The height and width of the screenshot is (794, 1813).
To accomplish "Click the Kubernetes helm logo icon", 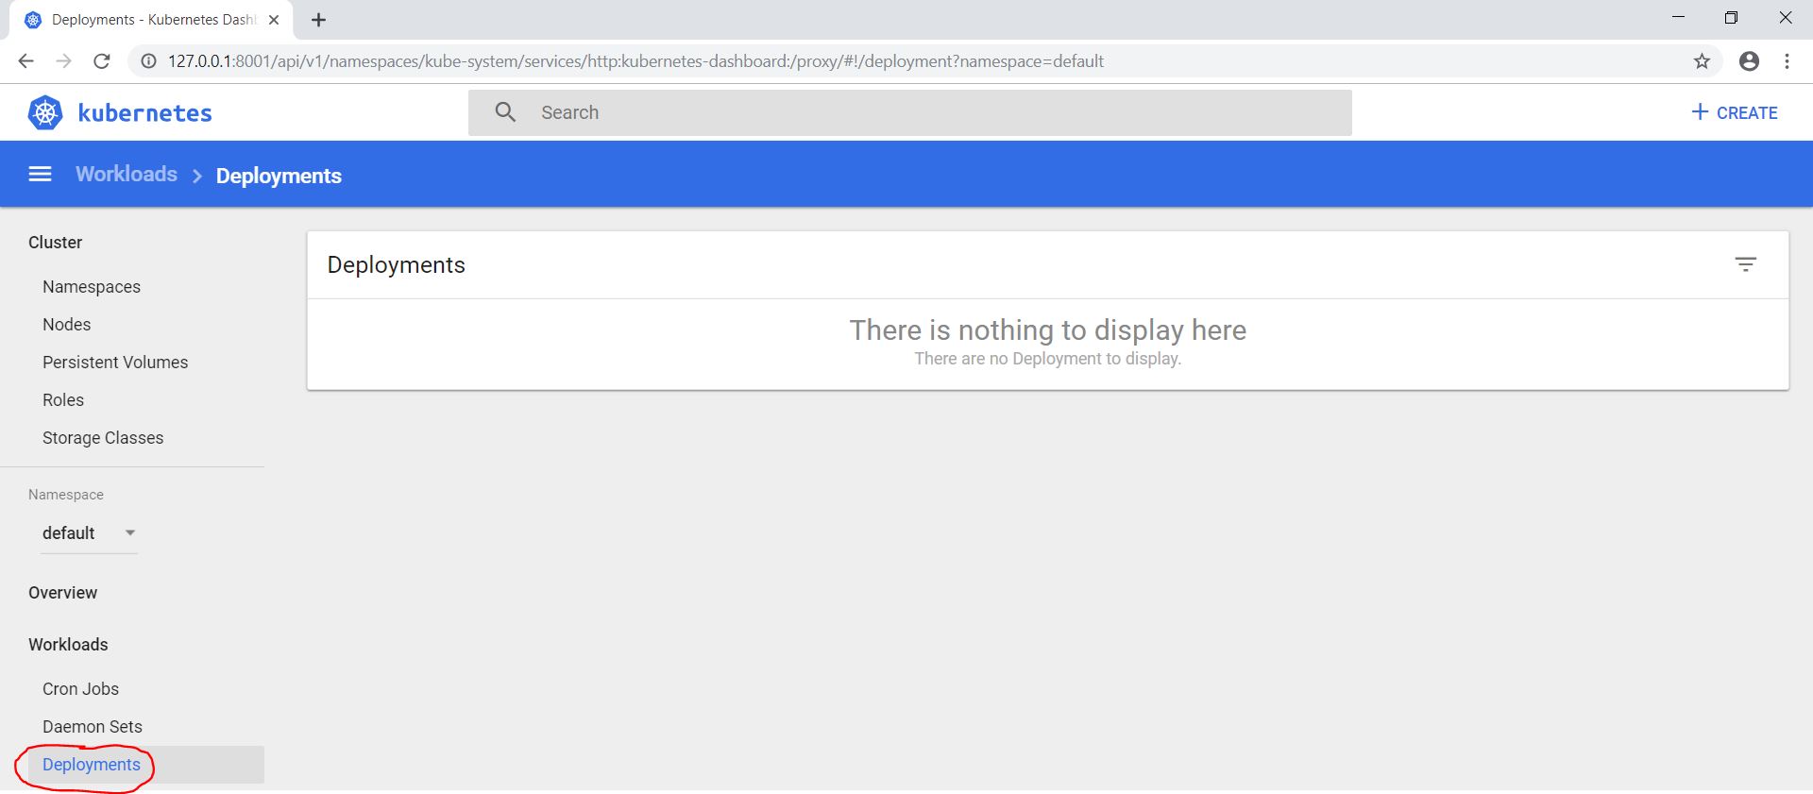I will pos(45,112).
